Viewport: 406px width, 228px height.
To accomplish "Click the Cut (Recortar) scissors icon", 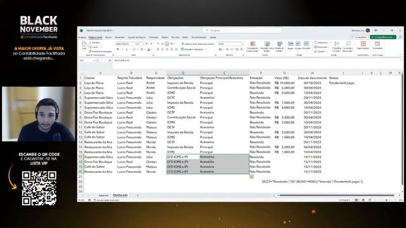I will [x=90, y=42].
